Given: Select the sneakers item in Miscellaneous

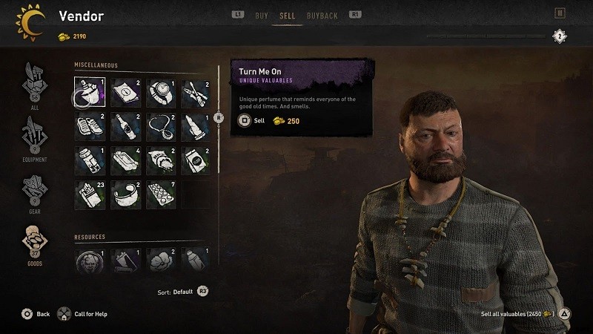Looking at the screenshot, I should (x=90, y=126).
